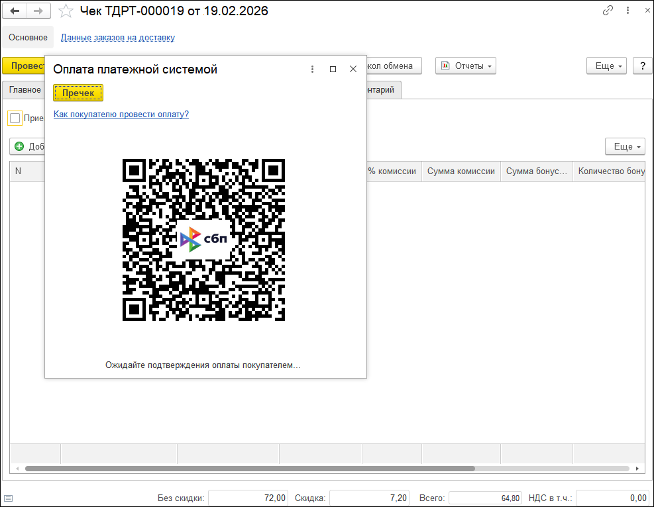The width and height of the screenshot is (654, 507).
Task: Click the Всего field with 64,80
Action: 485,498
